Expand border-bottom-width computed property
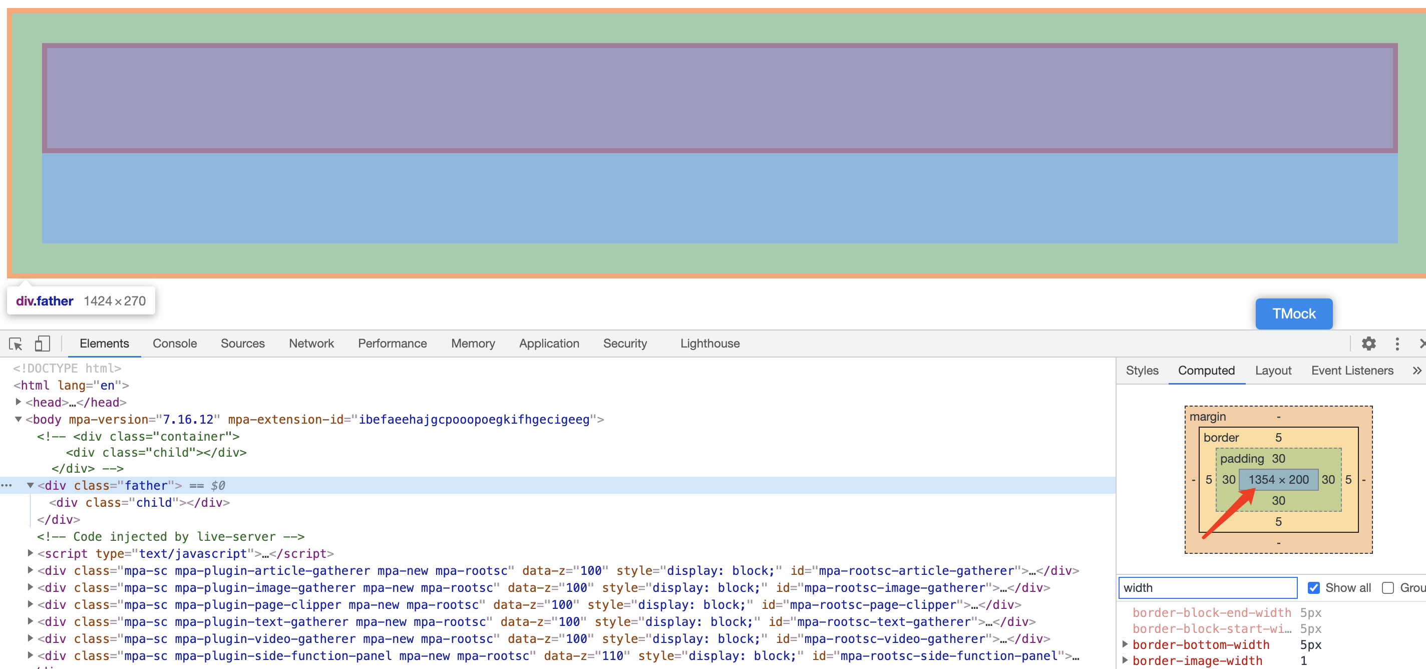 point(1125,644)
